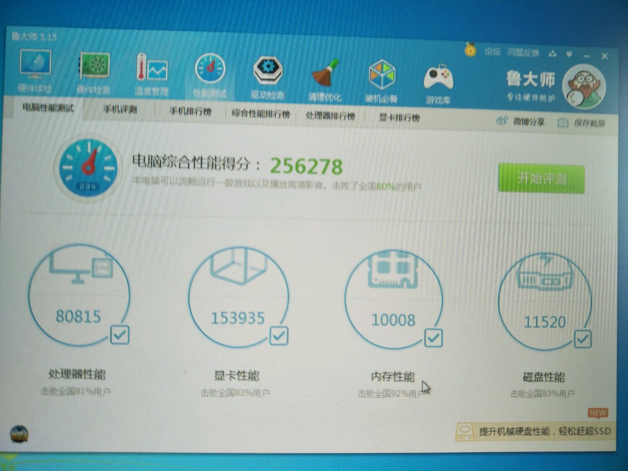Open the 显卡排行榜 tab
The image size is (628, 471).
[x=399, y=118]
